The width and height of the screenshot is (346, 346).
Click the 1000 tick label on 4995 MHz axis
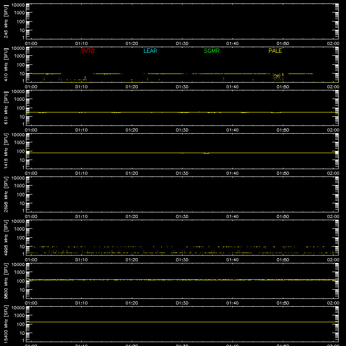point(19,229)
